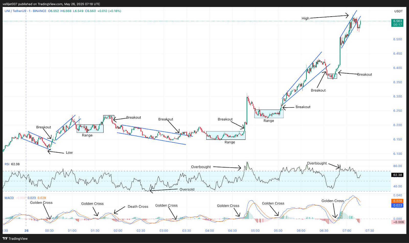
Task: Open the MACD indicator legend label
Action: tap(9, 198)
